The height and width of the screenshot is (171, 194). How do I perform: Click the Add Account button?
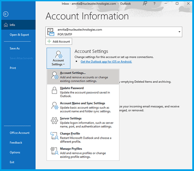point(59,41)
